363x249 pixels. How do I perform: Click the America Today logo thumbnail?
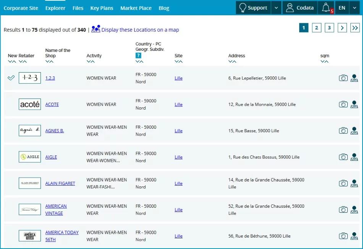(x=30, y=236)
